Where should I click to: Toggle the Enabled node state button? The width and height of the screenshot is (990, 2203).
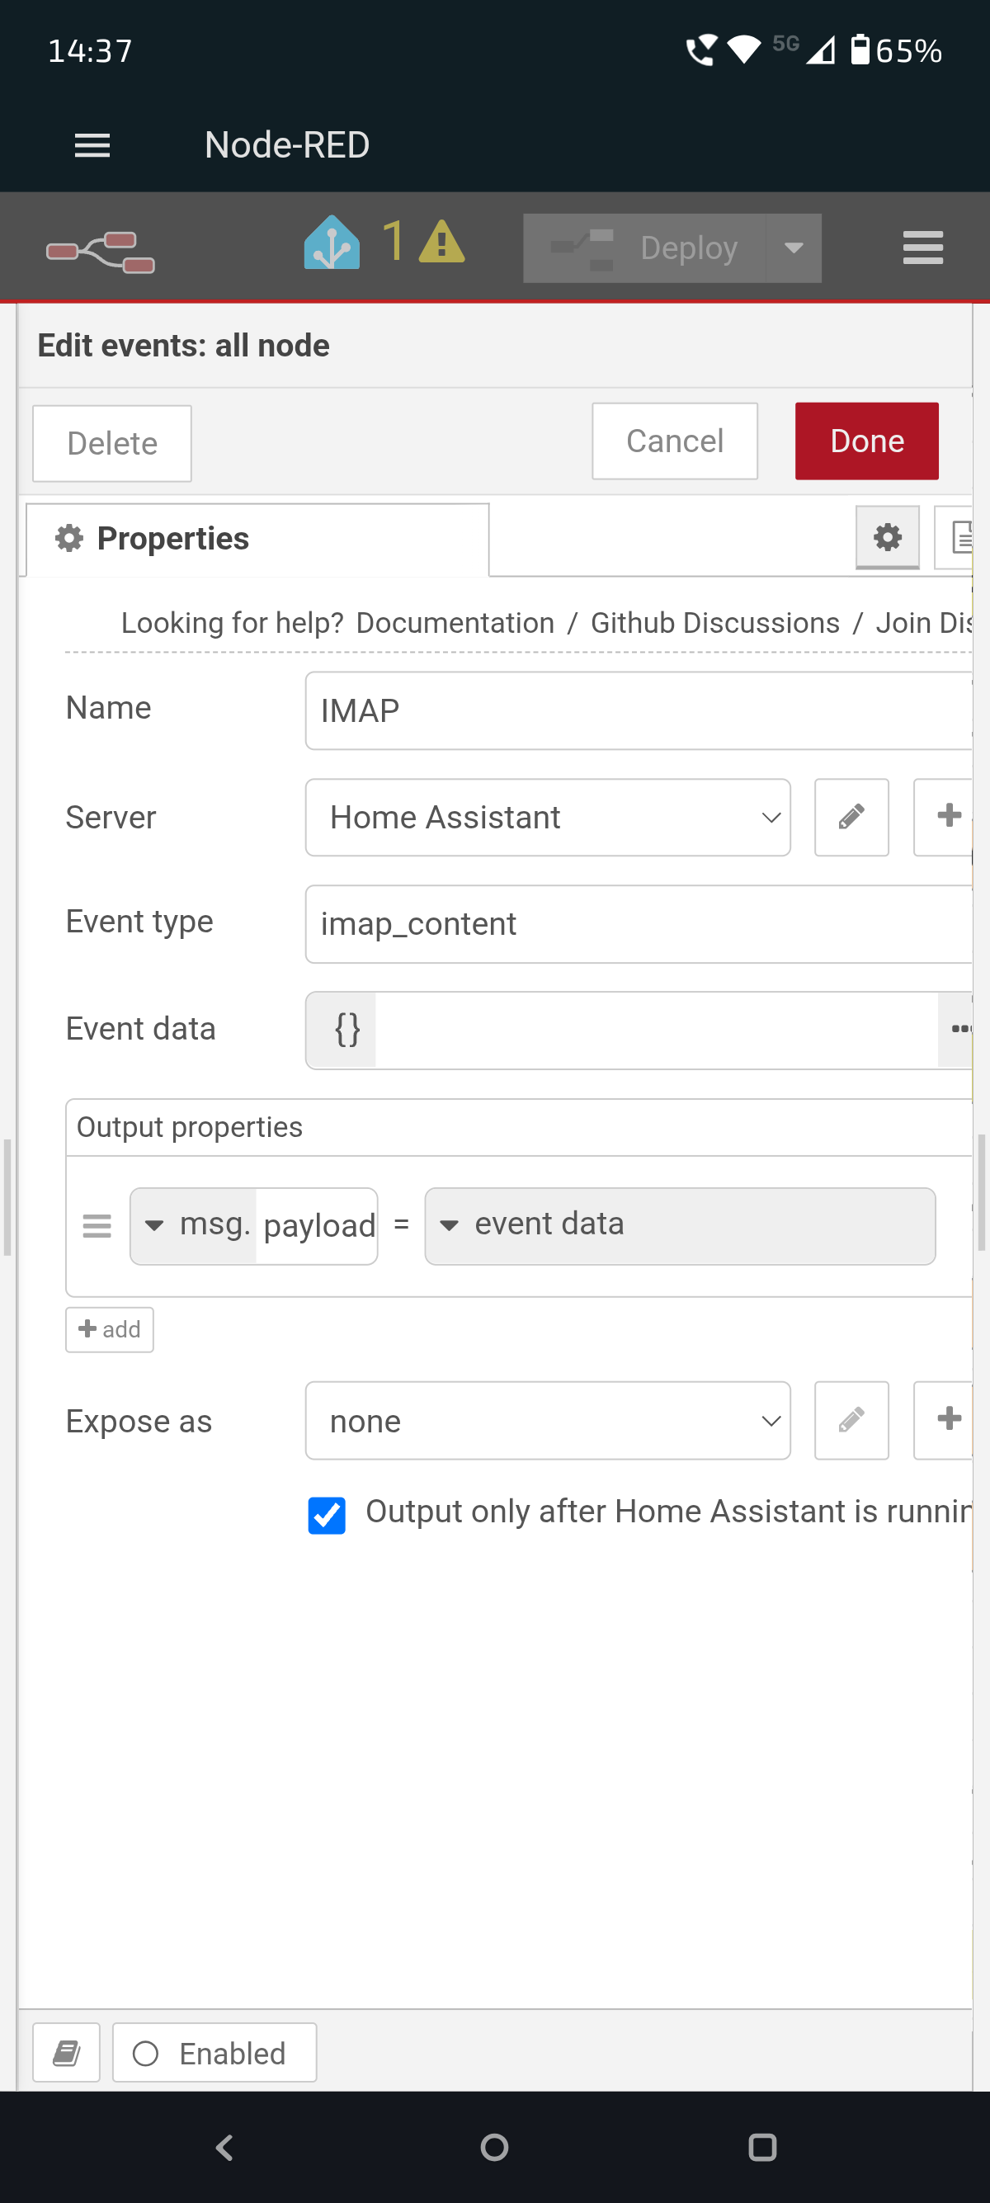pyautogui.click(x=214, y=2053)
